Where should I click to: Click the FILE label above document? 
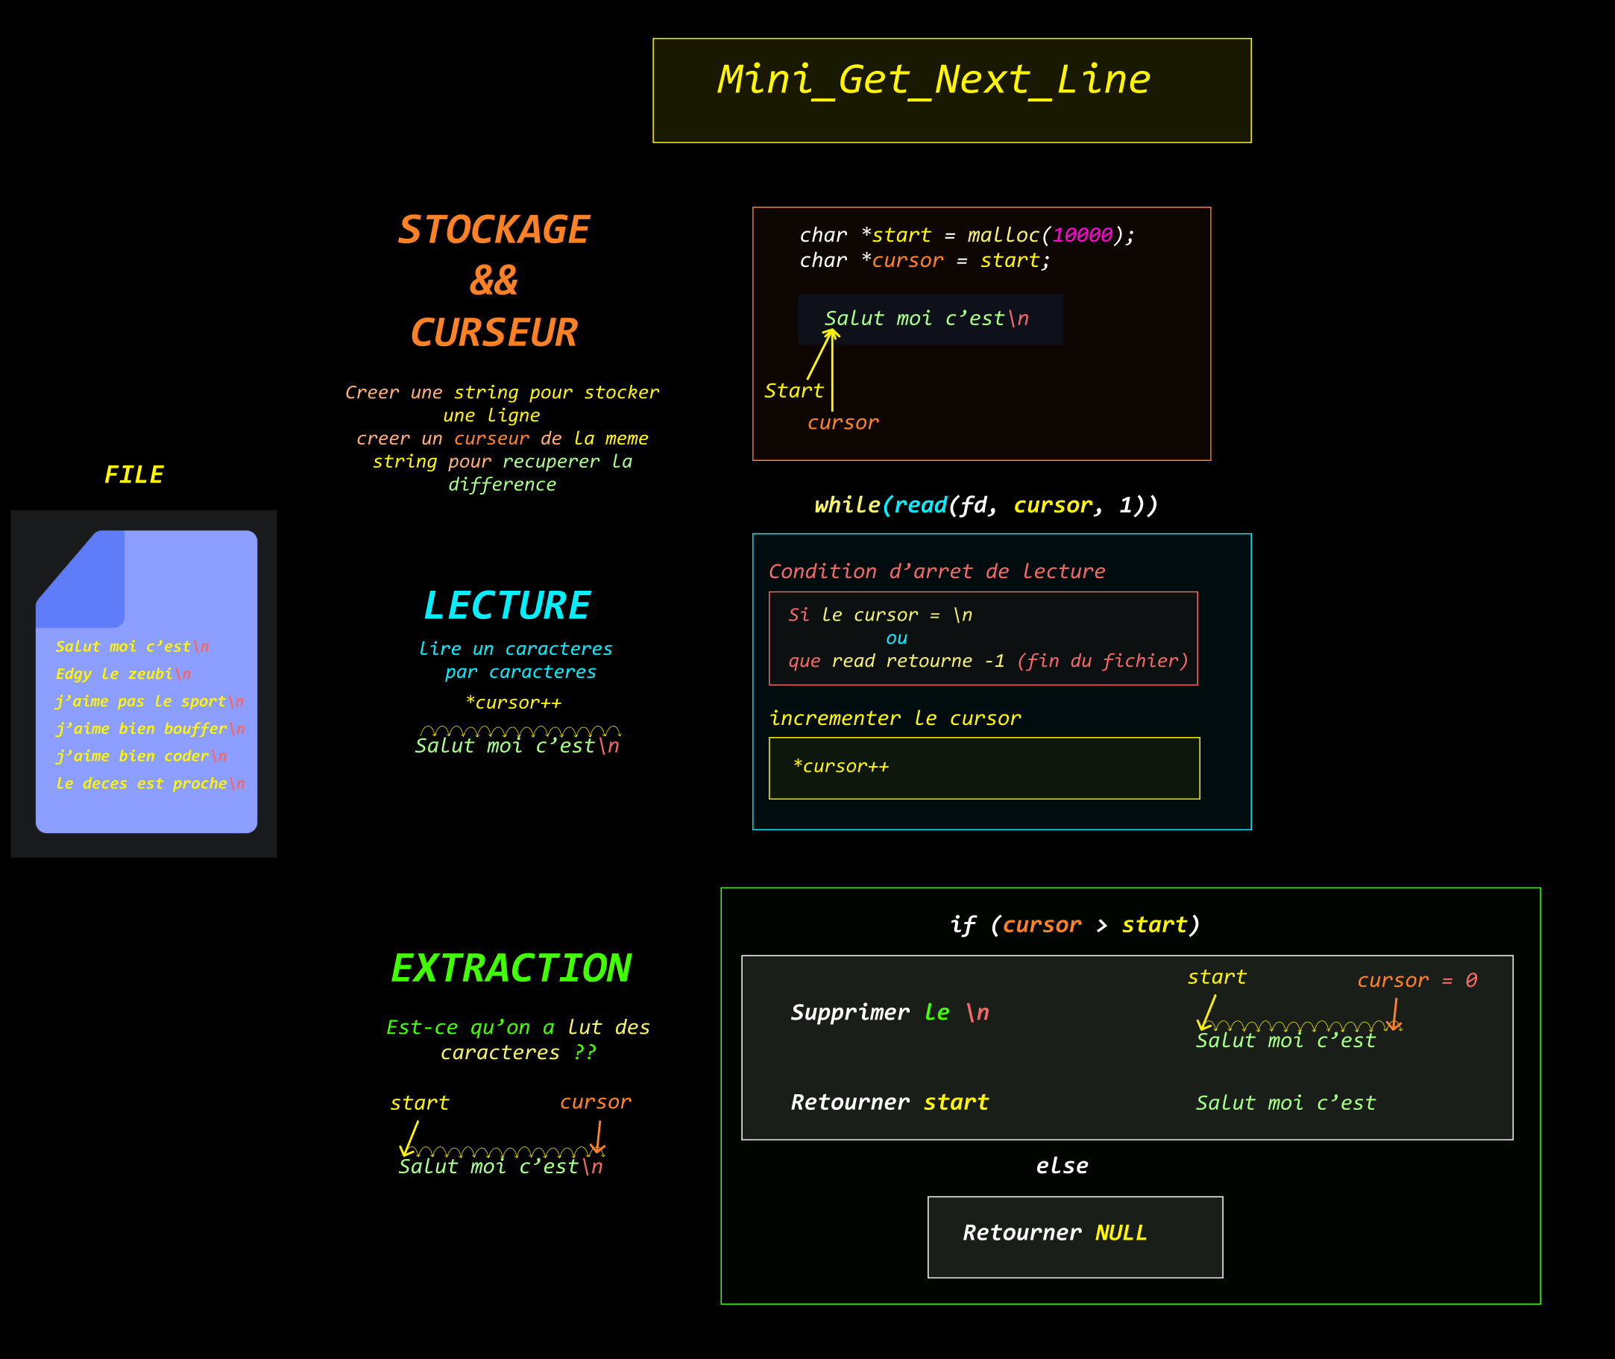click(134, 474)
